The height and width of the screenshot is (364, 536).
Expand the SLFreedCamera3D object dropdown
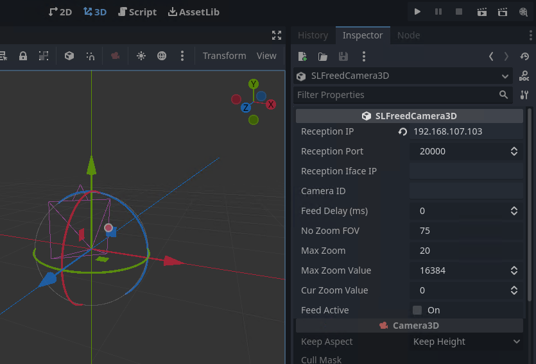coord(403,76)
